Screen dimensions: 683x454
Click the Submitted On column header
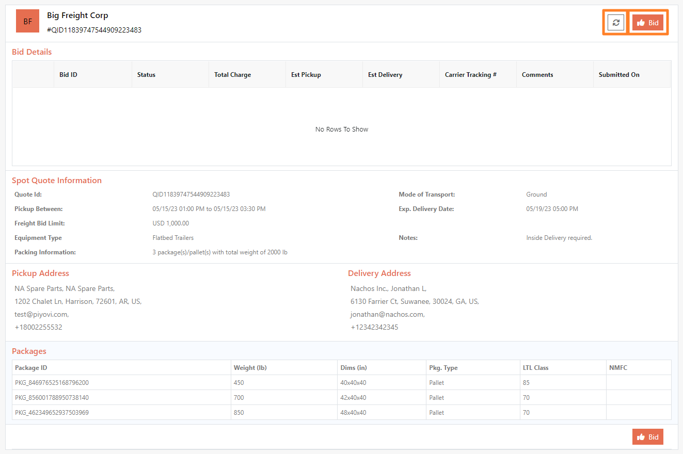tap(632, 75)
